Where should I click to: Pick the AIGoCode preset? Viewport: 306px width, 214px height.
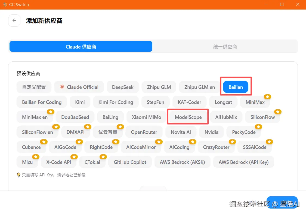(65, 147)
